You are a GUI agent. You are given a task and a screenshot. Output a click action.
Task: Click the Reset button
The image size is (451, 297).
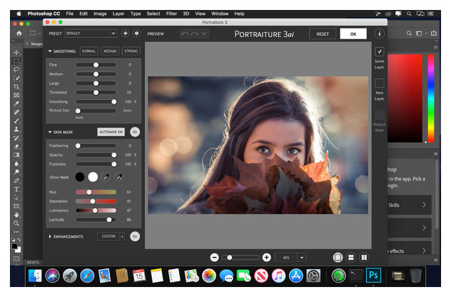click(x=322, y=34)
